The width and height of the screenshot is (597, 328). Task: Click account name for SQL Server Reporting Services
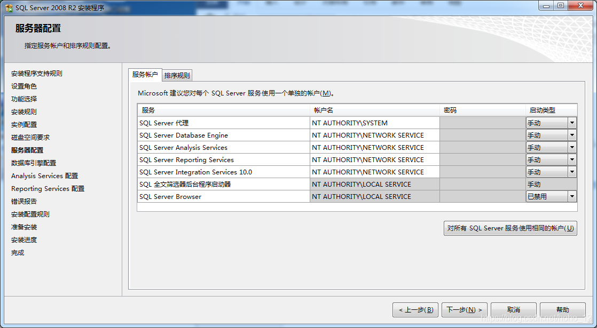[375, 159]
